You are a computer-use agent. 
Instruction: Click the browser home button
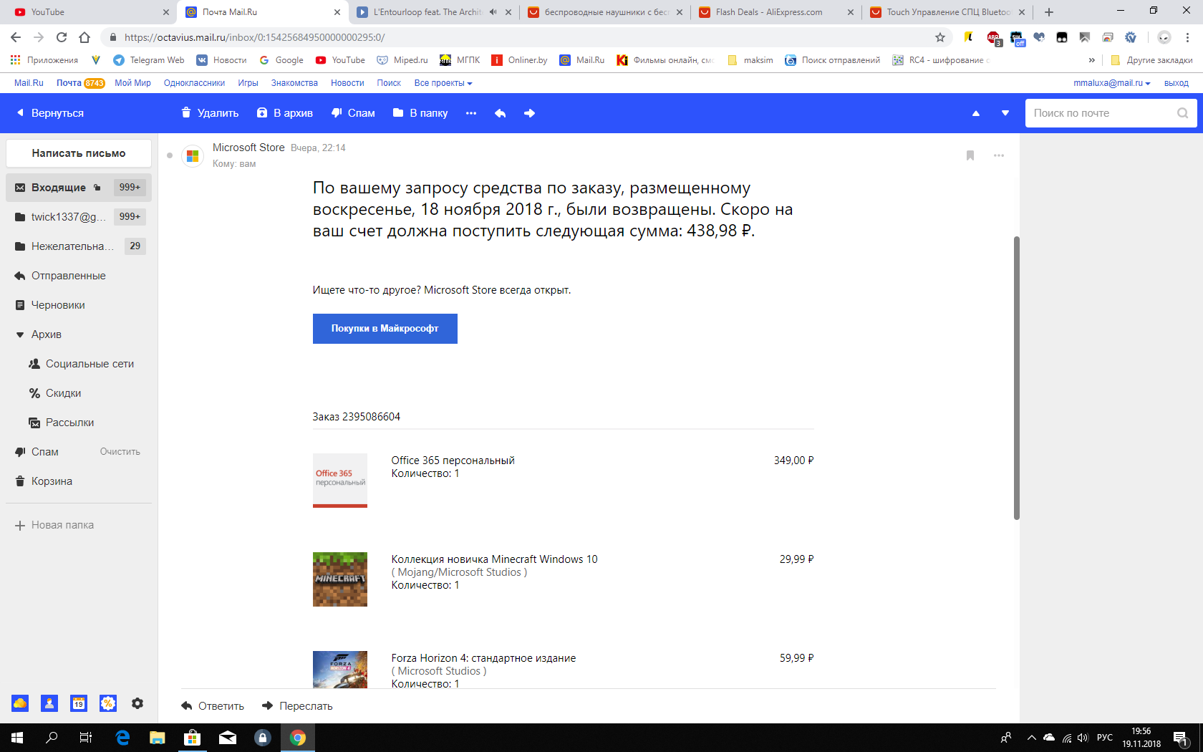[x=84, y=37]
